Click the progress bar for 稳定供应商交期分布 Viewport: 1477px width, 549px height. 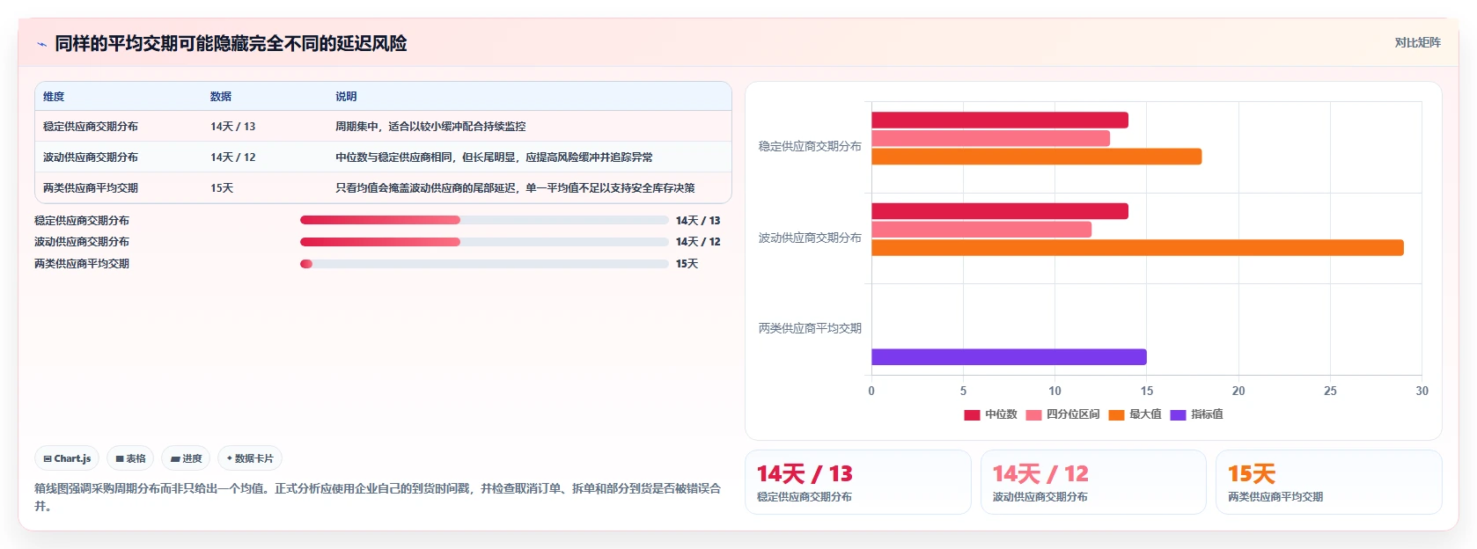(x=484, y=220)
